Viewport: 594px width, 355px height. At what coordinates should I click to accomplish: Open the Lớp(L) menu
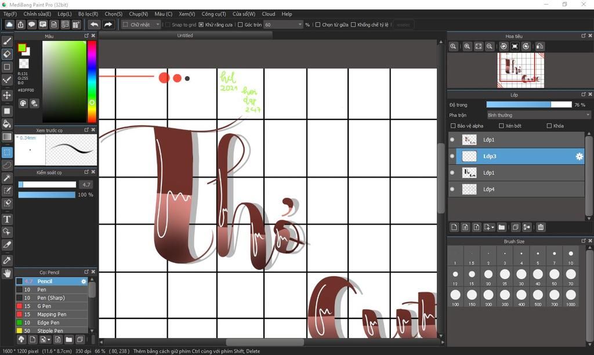click(64, 14)
